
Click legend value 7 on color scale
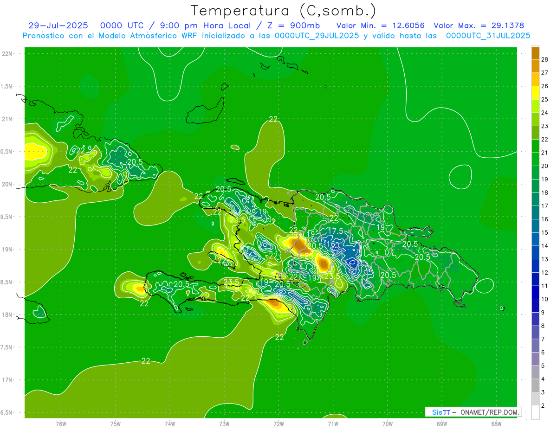tap(543, 339)
